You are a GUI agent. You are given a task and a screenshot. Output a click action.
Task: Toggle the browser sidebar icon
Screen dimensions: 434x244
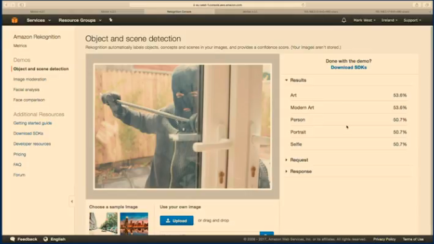22,4
